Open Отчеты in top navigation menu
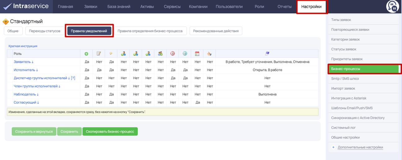The image size is (402, 160). [x=284, y=7]
